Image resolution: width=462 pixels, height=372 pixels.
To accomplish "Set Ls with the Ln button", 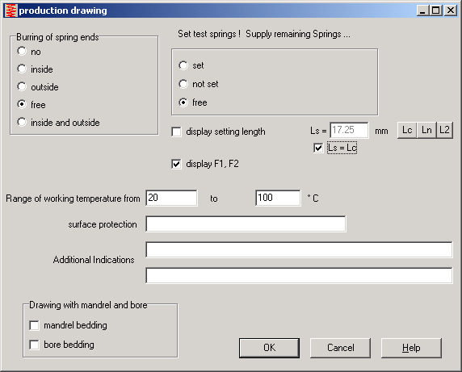I will coord(426,130).
